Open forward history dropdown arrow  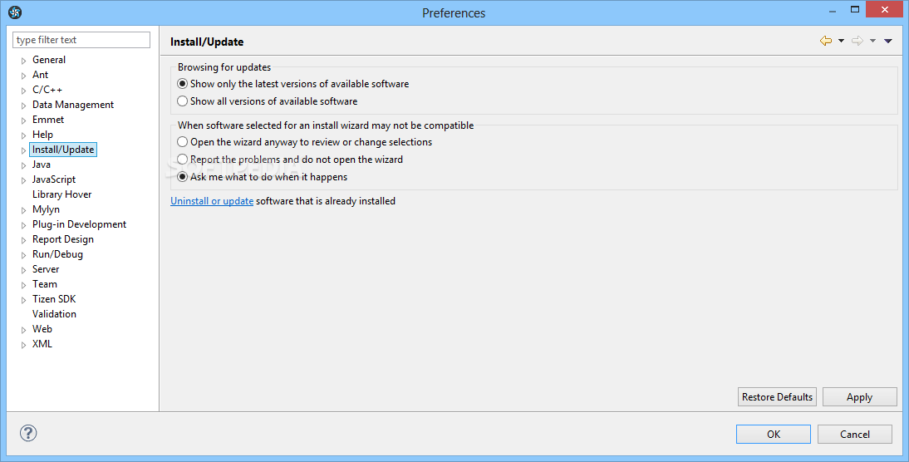point(872,41)
